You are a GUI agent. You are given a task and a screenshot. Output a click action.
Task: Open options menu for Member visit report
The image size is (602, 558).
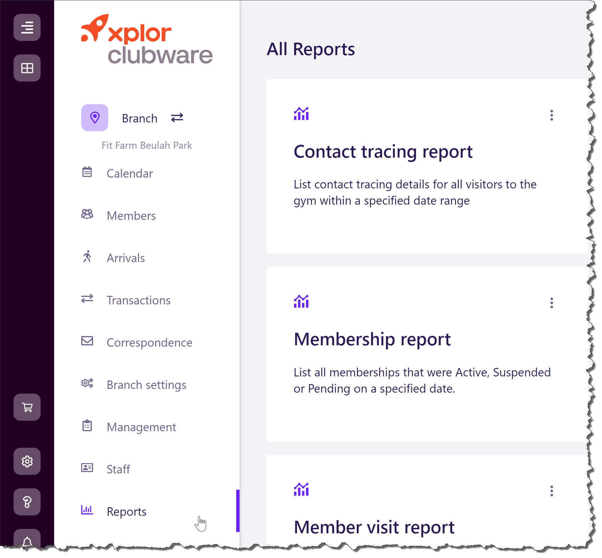click(x=552, y=491)
